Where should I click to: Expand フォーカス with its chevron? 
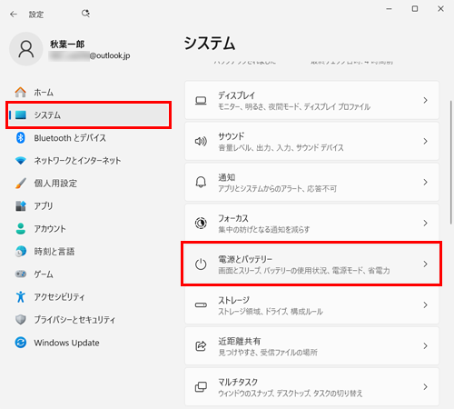[425, 223]
